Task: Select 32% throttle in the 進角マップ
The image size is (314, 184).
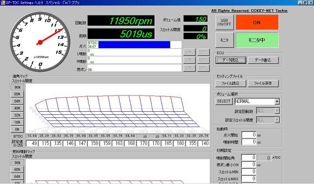Action: tap(17, 115)
